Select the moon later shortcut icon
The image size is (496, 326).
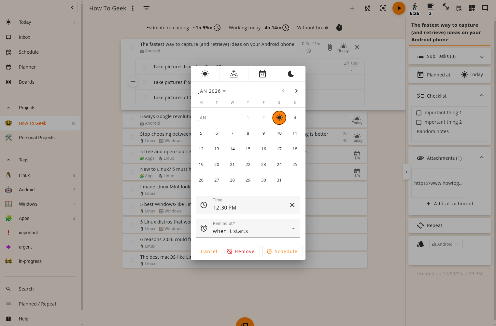pos(291,74)
